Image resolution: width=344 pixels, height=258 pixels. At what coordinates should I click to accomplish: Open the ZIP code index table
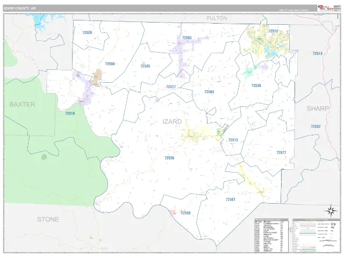click(x=271, y=235)
